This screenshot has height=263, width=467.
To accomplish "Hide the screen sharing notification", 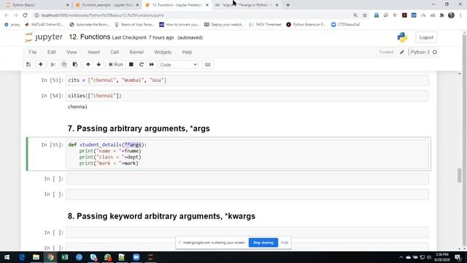I will [285, 243].
